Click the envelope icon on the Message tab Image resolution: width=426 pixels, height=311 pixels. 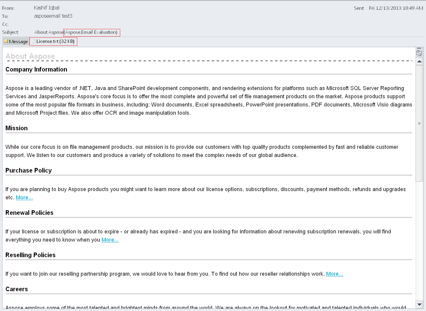[6, 41]
